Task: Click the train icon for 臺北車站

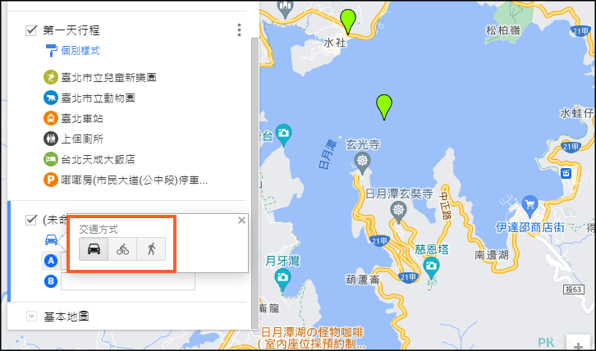Action: (51, 119)
